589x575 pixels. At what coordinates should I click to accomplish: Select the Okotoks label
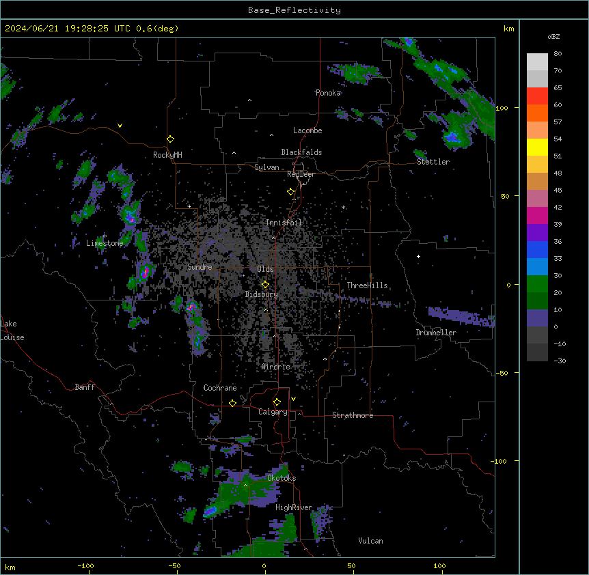(x=282, y=478)
